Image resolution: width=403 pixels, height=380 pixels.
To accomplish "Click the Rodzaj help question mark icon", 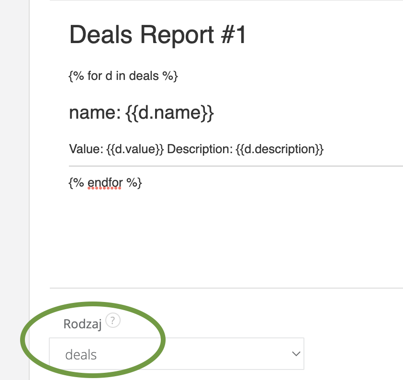I will click(113, 321).
